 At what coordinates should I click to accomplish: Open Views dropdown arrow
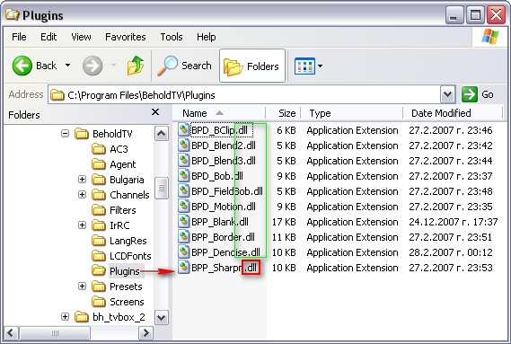coord(320,66)
